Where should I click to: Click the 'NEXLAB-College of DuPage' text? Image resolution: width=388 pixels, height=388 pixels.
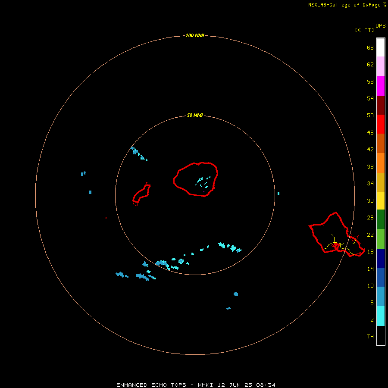coord(344,5)
